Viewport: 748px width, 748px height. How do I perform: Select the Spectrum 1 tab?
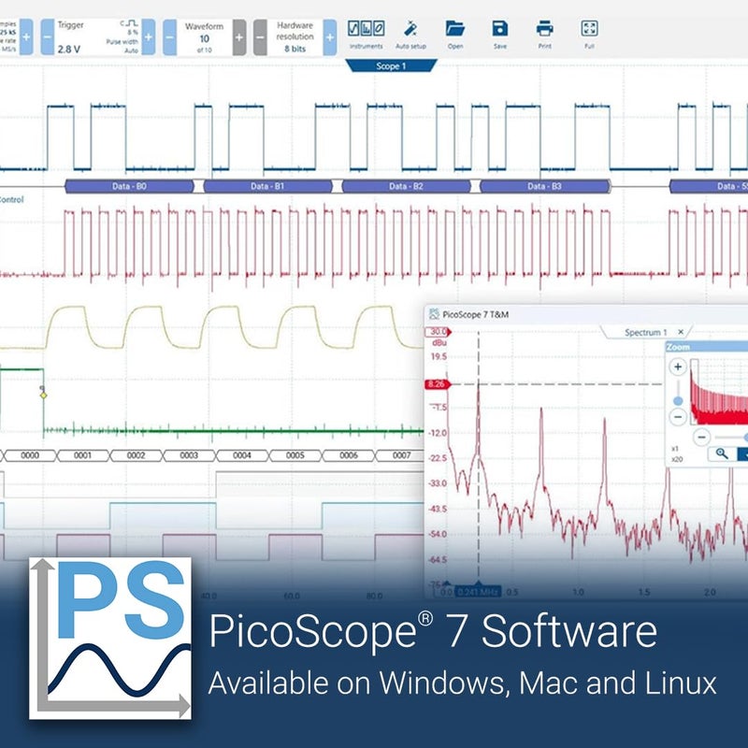(x=646, y=332)
